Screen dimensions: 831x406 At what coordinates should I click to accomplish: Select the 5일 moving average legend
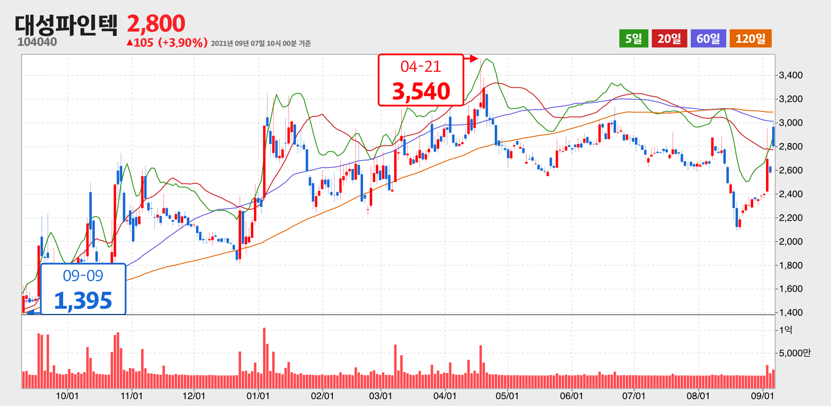point(634,38)
